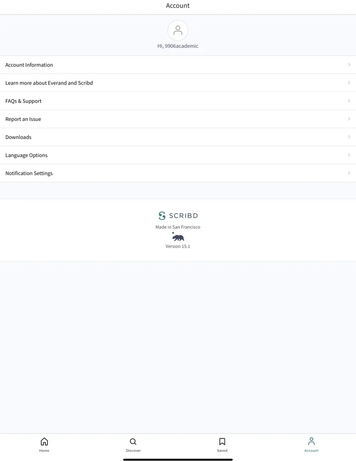Tap the profile avatar icon
356x461 pixels.
(178, 30)
